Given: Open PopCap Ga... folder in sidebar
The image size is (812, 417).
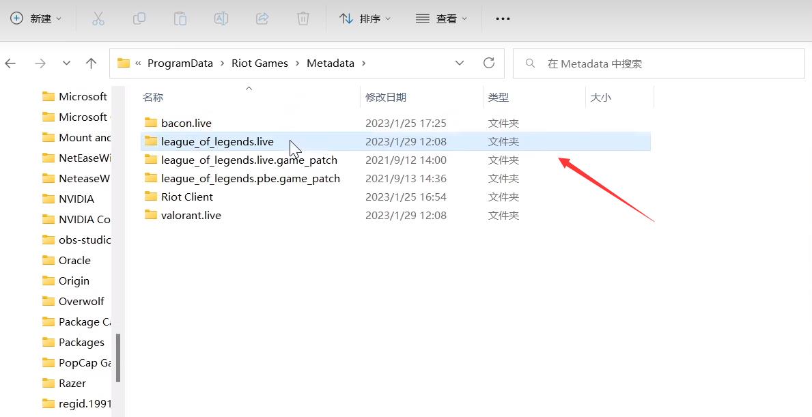Looking at the screenshot, I should [x=76, y=362].
